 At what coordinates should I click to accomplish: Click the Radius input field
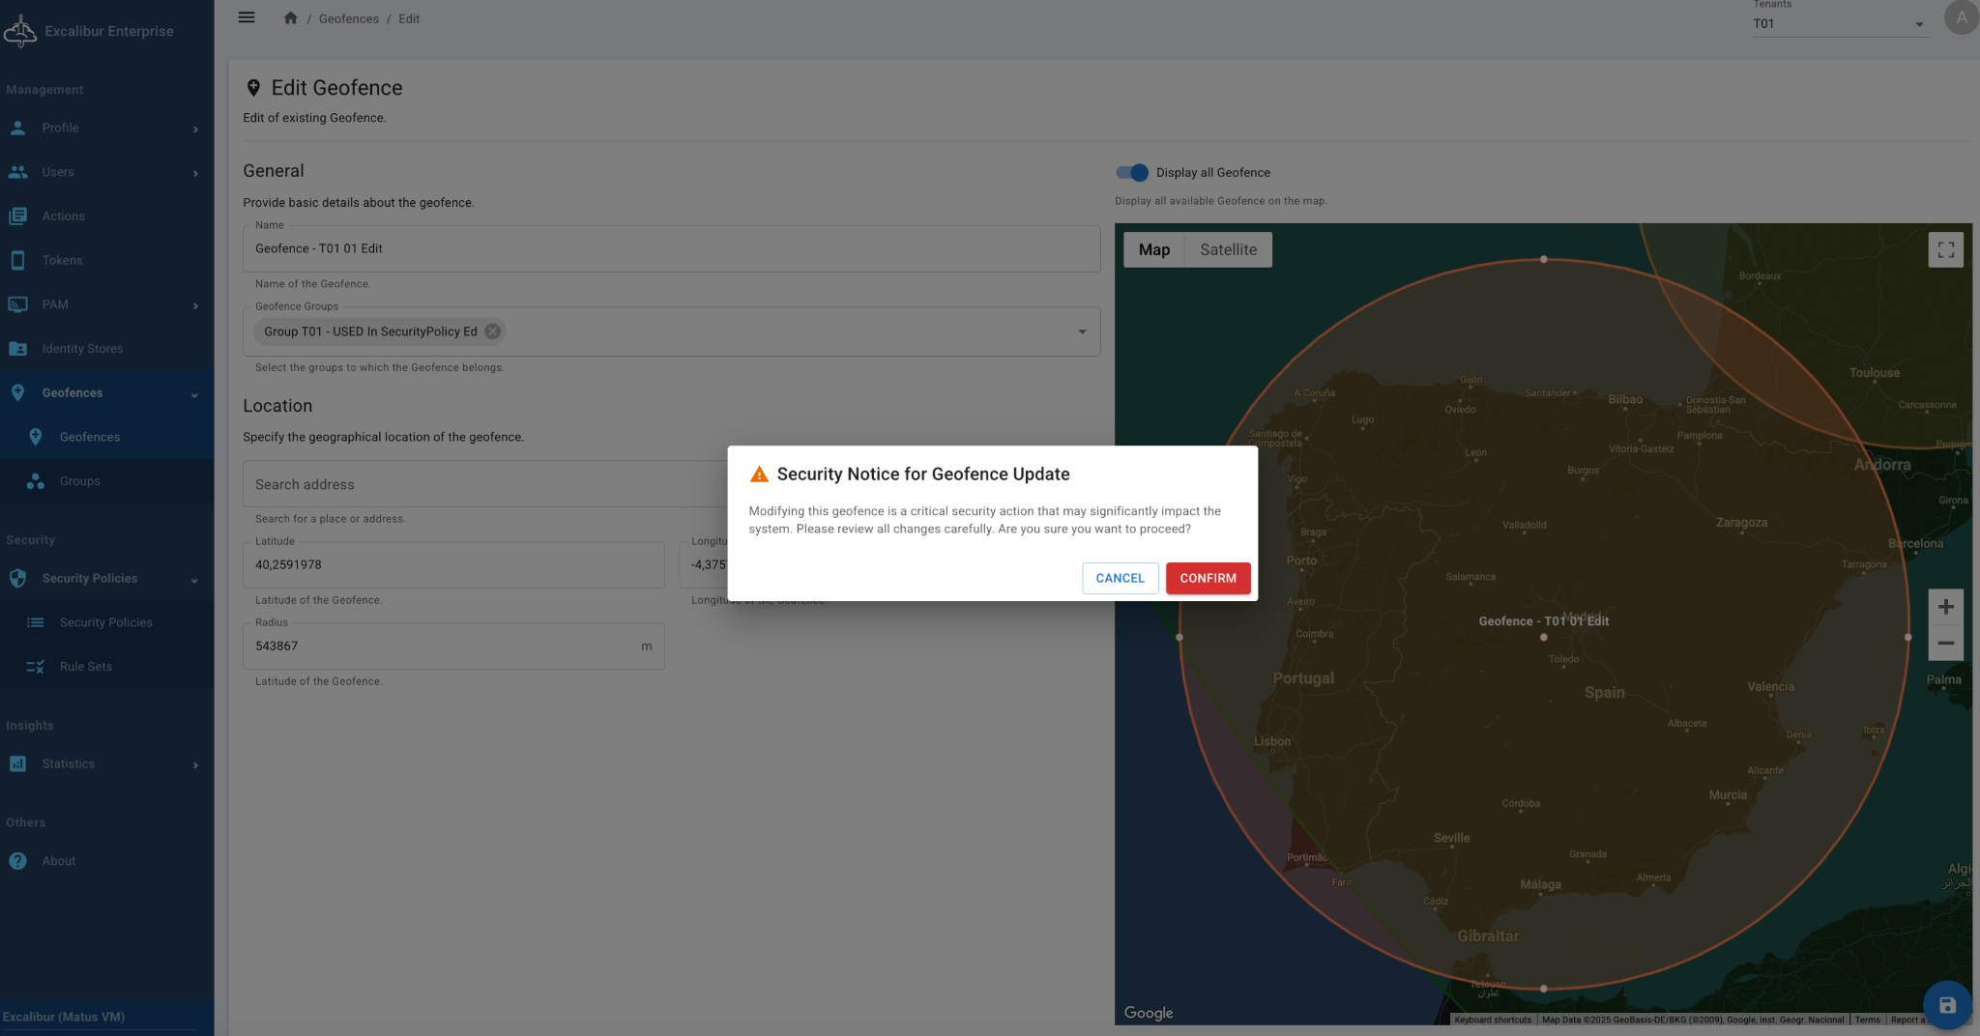[x=453, y=647]
